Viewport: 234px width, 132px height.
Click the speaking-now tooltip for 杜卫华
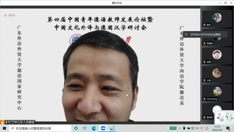pos(205,35)
